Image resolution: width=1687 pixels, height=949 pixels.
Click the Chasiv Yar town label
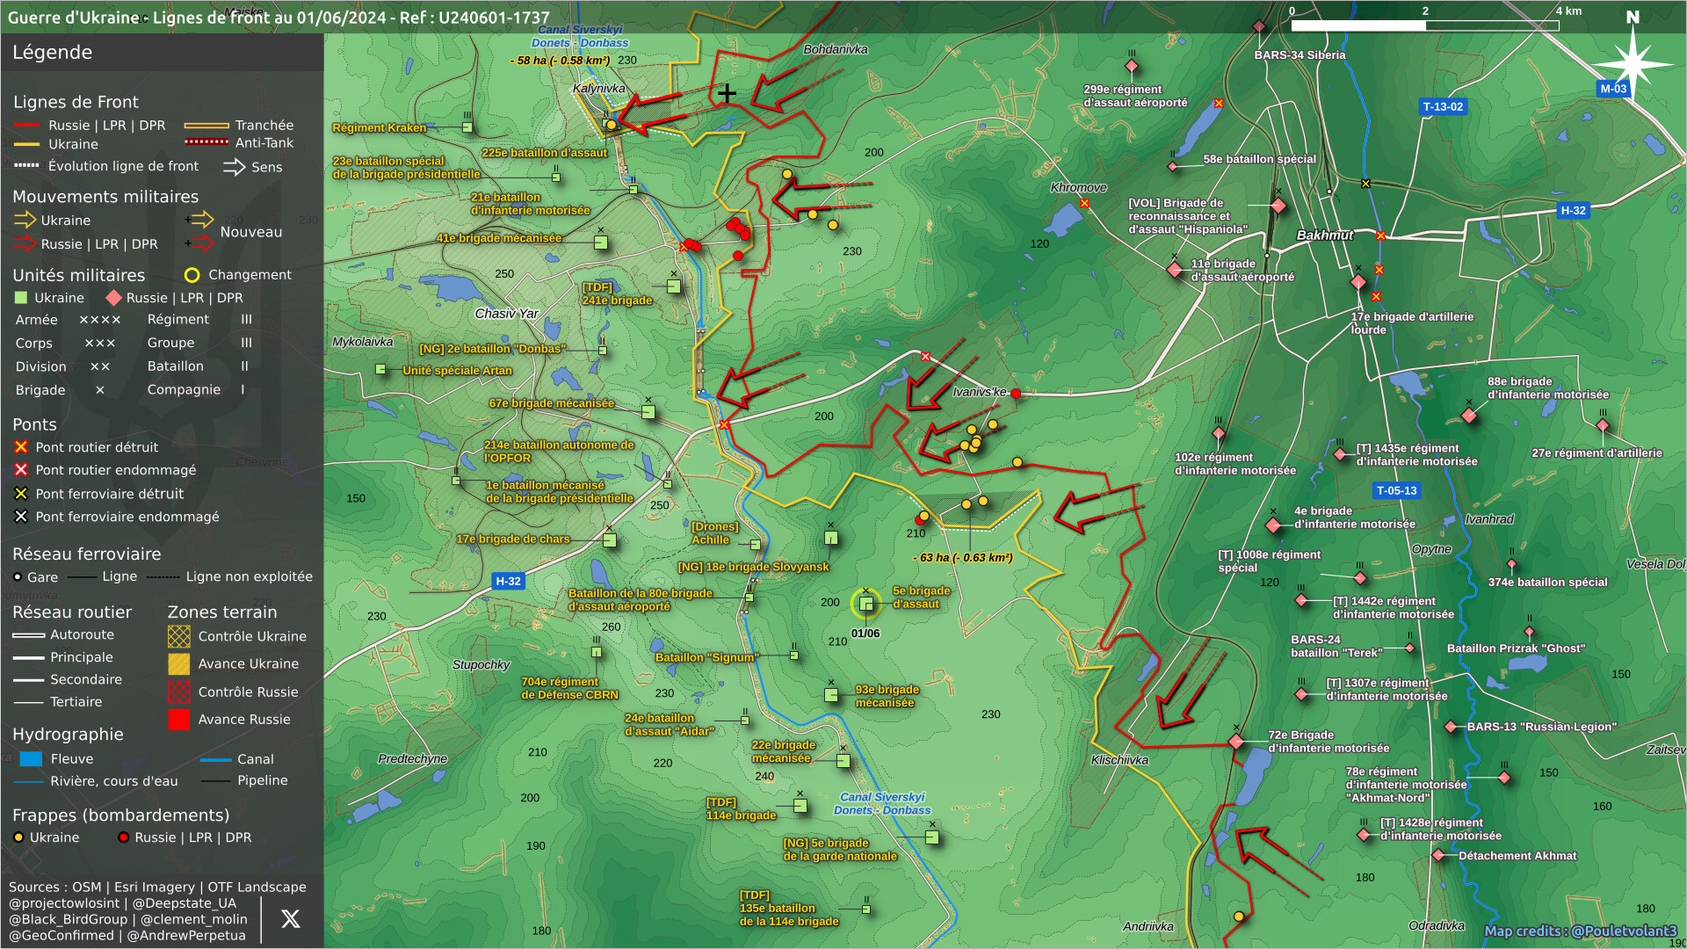pyautogui.click(x=506, y=314)
